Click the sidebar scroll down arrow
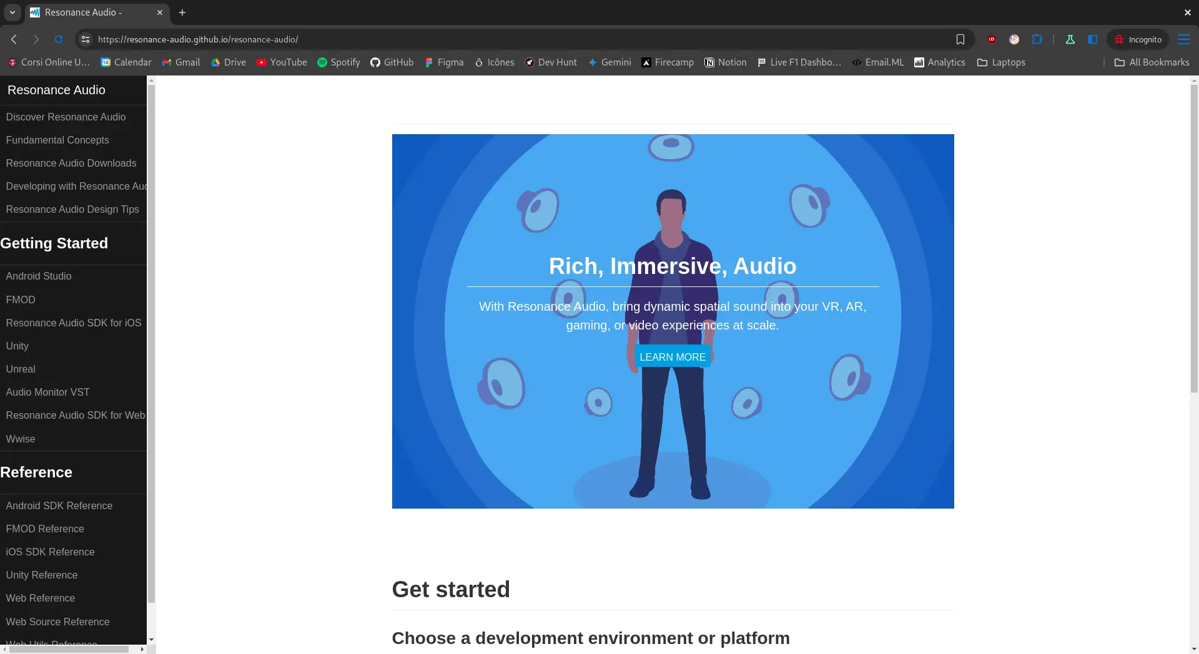This screenshot has width=1199, height=654. (x=151, y=640)
